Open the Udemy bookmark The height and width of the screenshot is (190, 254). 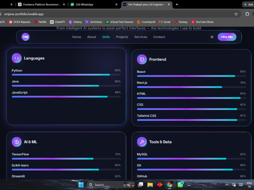point(75,22)
